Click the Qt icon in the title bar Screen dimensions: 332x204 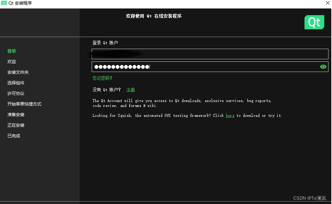(4, 3)
